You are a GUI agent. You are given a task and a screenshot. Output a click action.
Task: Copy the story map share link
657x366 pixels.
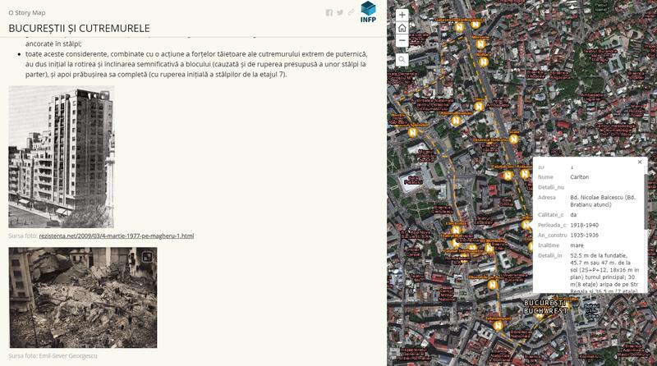pyautogui.click(x=351, y=12)
